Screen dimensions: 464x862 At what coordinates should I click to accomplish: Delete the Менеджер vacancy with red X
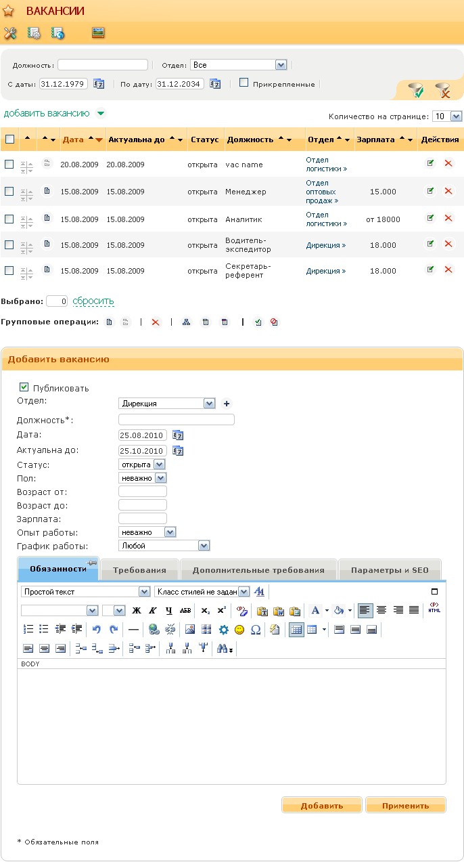(x=448, y=191)
